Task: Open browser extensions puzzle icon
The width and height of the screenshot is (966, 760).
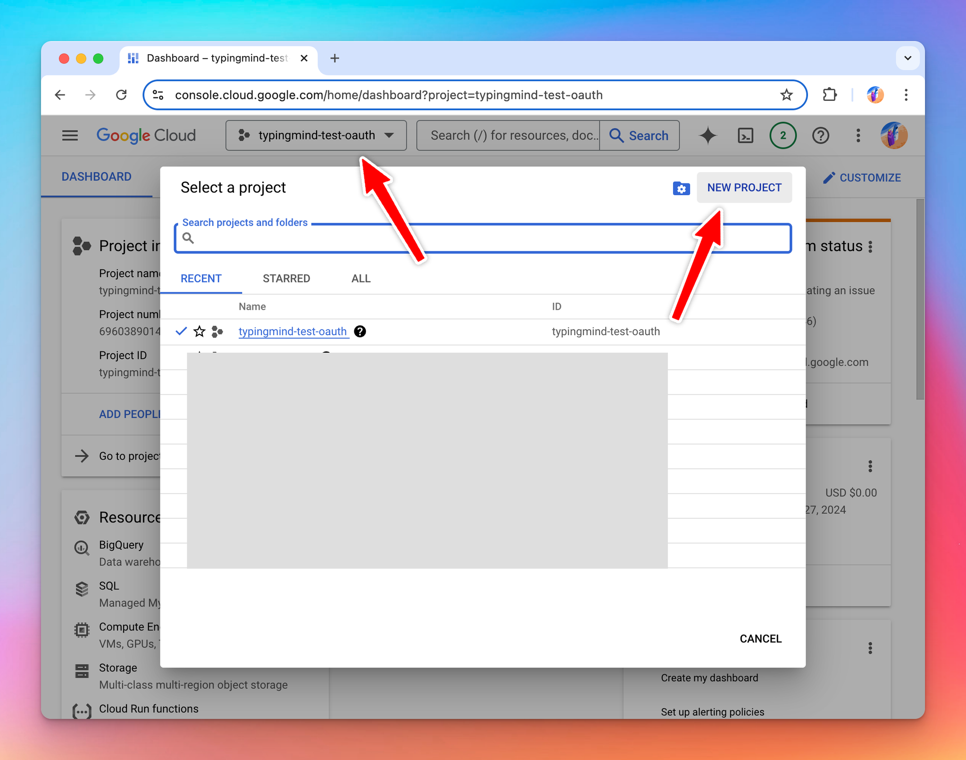Action: point(830,95)
